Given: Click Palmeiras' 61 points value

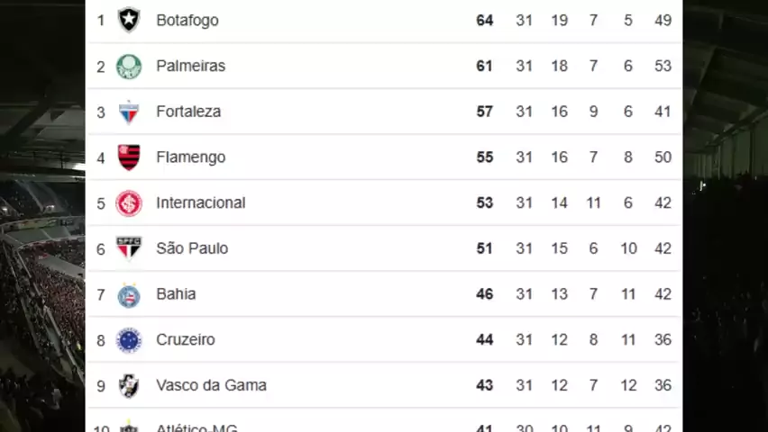Looking at the screenshot, I should [x=485, y=66].
